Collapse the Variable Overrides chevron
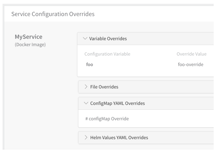 [x=85, y=38]
